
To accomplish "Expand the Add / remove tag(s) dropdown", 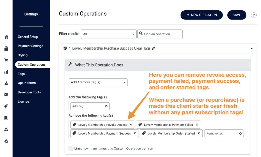I will [x=98, y=82].
